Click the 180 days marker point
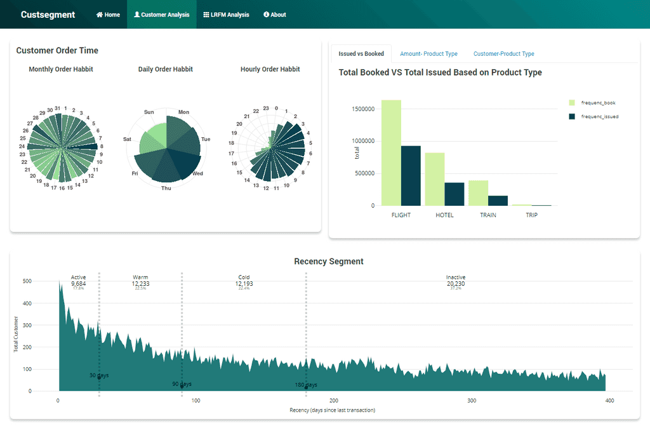 point(306,386)
